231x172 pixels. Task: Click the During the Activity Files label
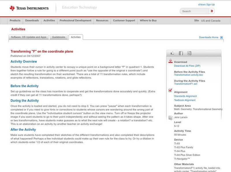click(x=189, y=81)
